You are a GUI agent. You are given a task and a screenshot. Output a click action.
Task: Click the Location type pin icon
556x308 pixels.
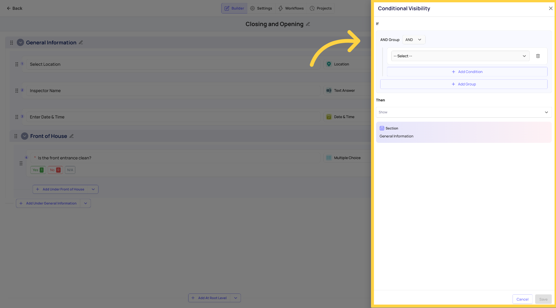(x=329, y=64)
